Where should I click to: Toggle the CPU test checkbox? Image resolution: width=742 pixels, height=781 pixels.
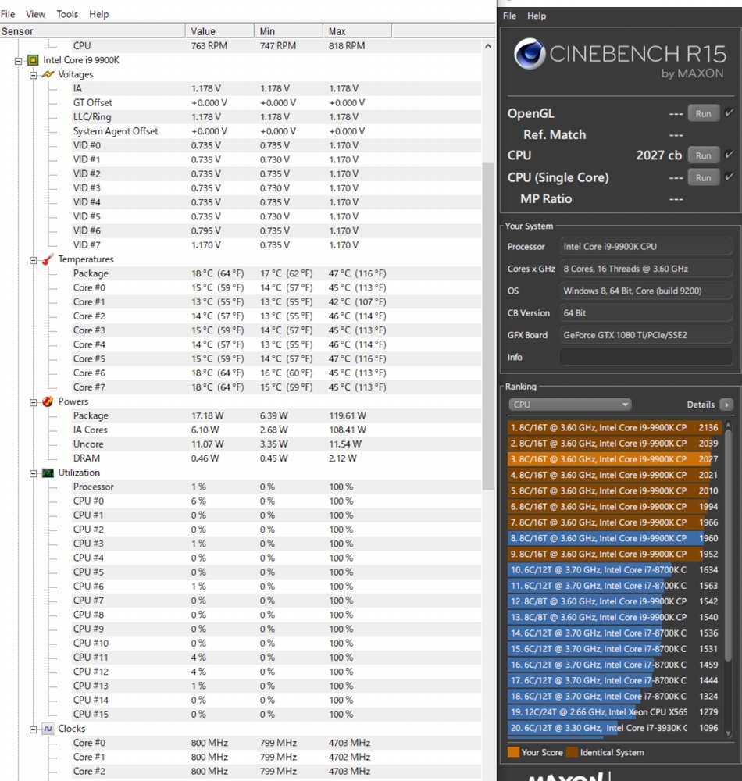[729, 155]
